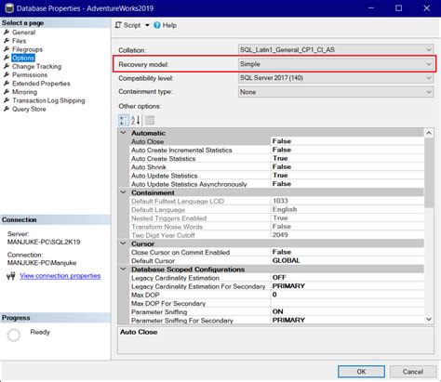Open the Script dropdown arrow
The height and width of the screenshot is (382, 441).
(147, 25)
